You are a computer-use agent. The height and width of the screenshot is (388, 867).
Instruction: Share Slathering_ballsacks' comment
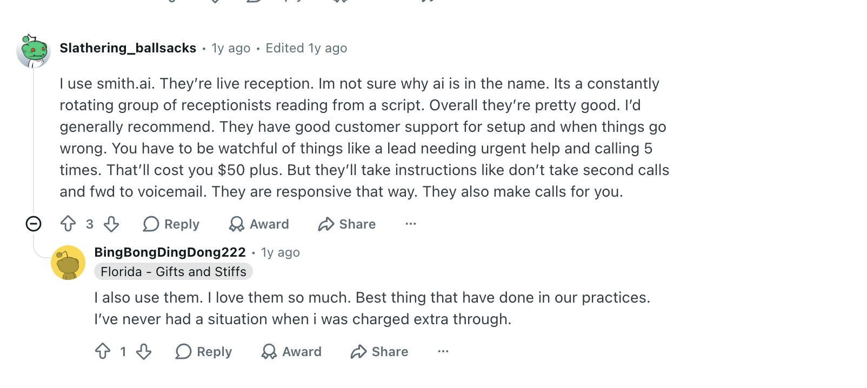tap(347, 224)
